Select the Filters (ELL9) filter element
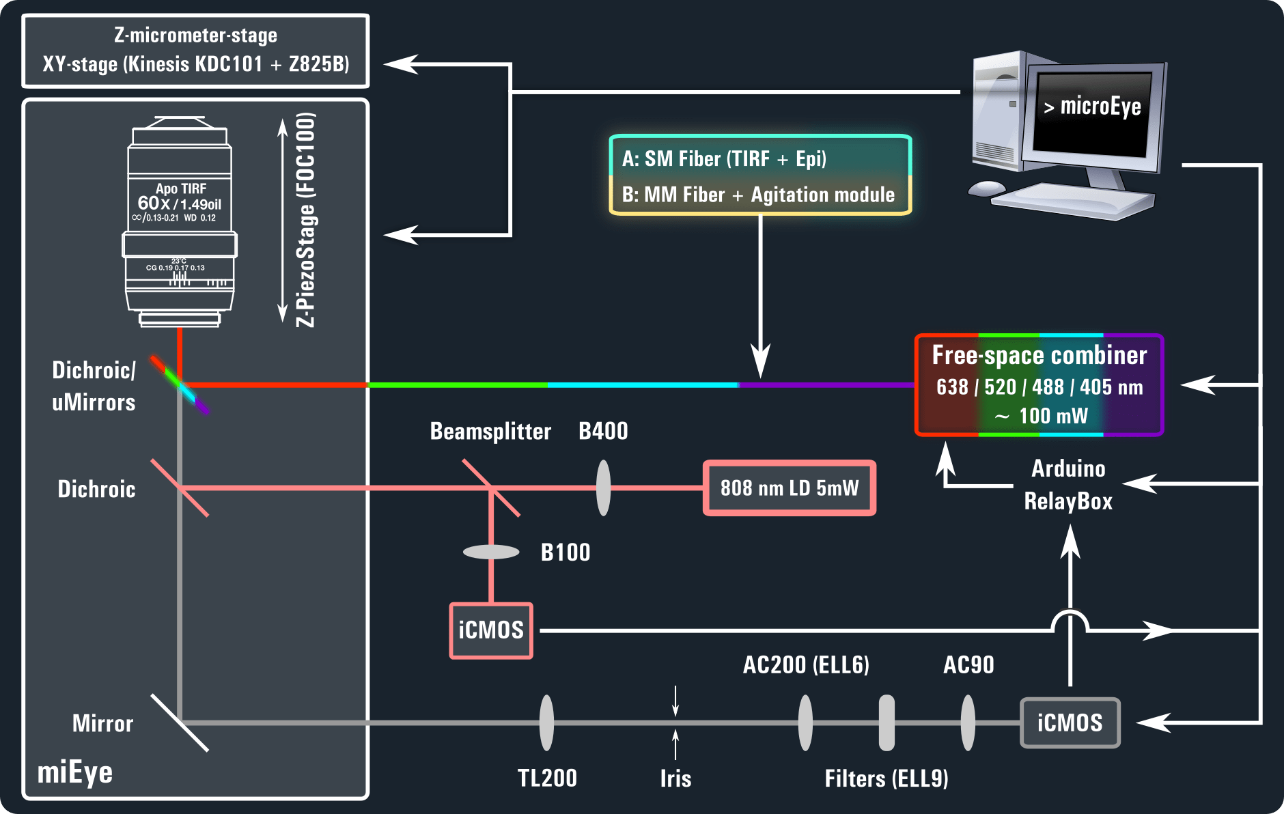This screenshot has height=814, width=1284. [887, 722]
